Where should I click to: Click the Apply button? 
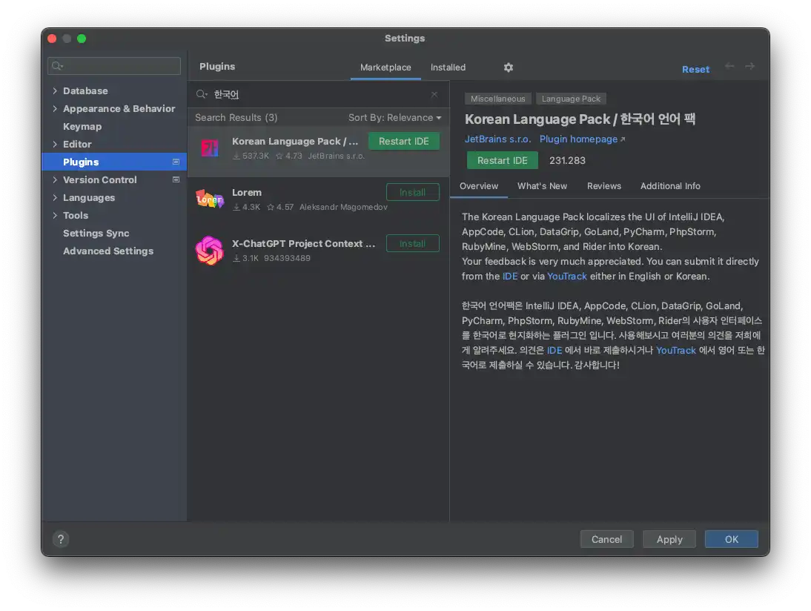coord(669,539)
